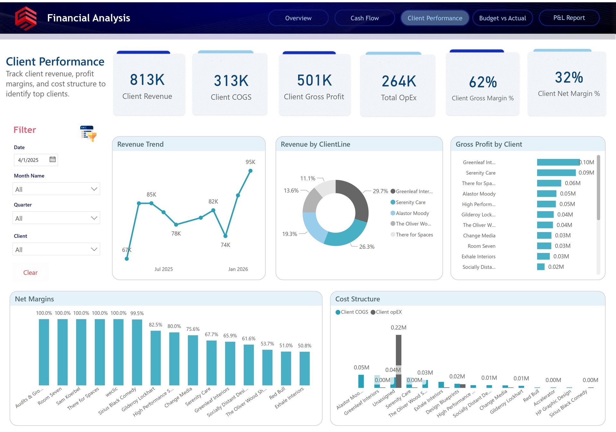Navigate to the Overview page
The image size is (616, 432).
click(x=298, y=18)
